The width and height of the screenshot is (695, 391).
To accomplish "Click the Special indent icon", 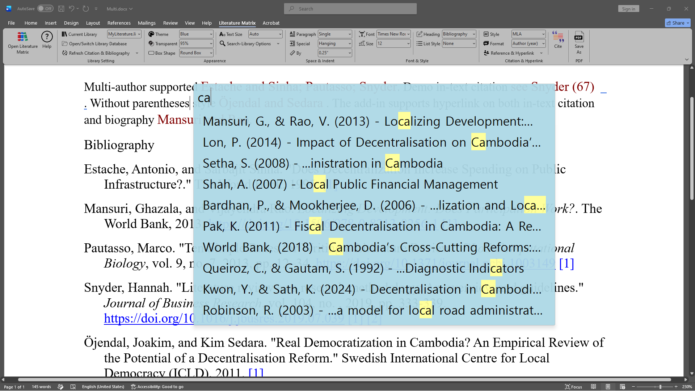I will 292,43.
